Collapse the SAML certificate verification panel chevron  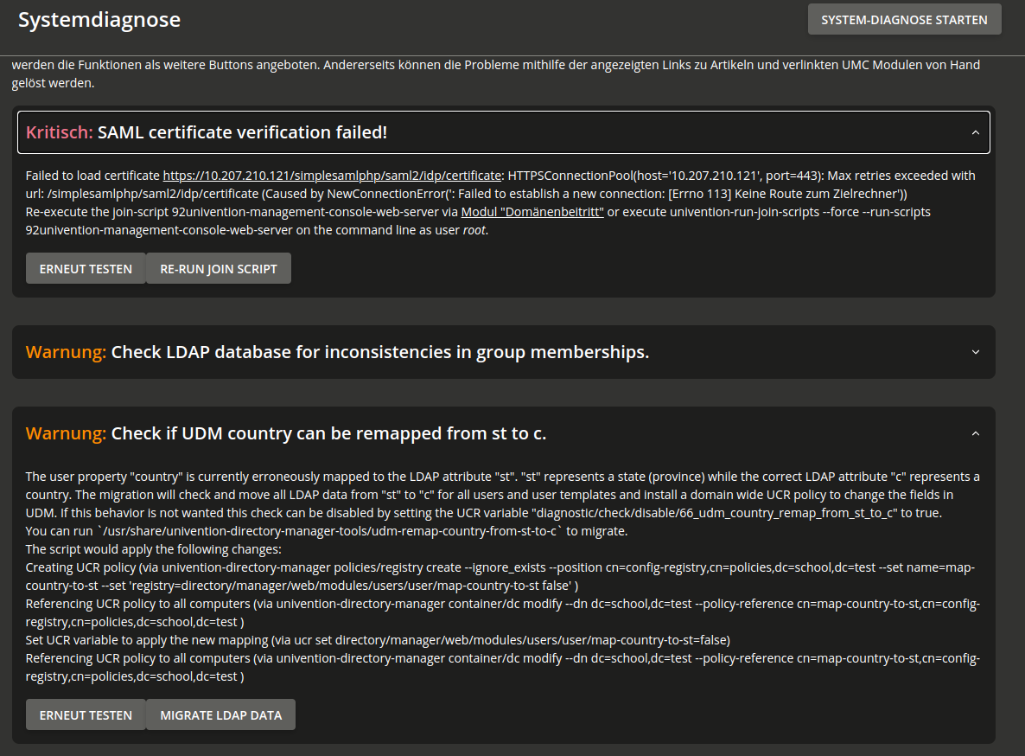click(975, 132)
